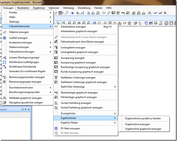Select Streckenlager graphisch erzeugen
Screen dimensions: 177x141
point(86,93)
